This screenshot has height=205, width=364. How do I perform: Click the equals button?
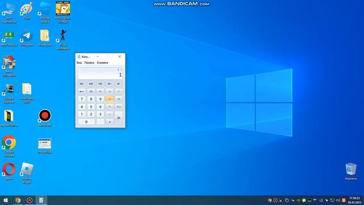119,118
